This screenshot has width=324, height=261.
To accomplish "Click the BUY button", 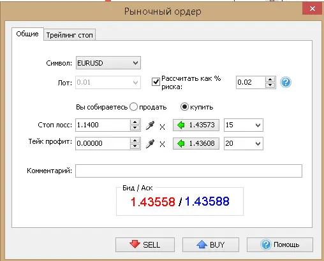I will click(x=210, y=244).
